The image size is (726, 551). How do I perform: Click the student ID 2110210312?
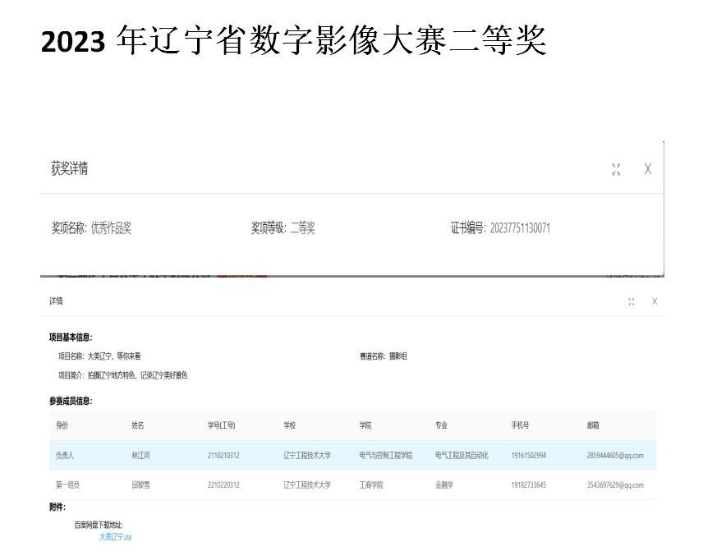point(223,455)
